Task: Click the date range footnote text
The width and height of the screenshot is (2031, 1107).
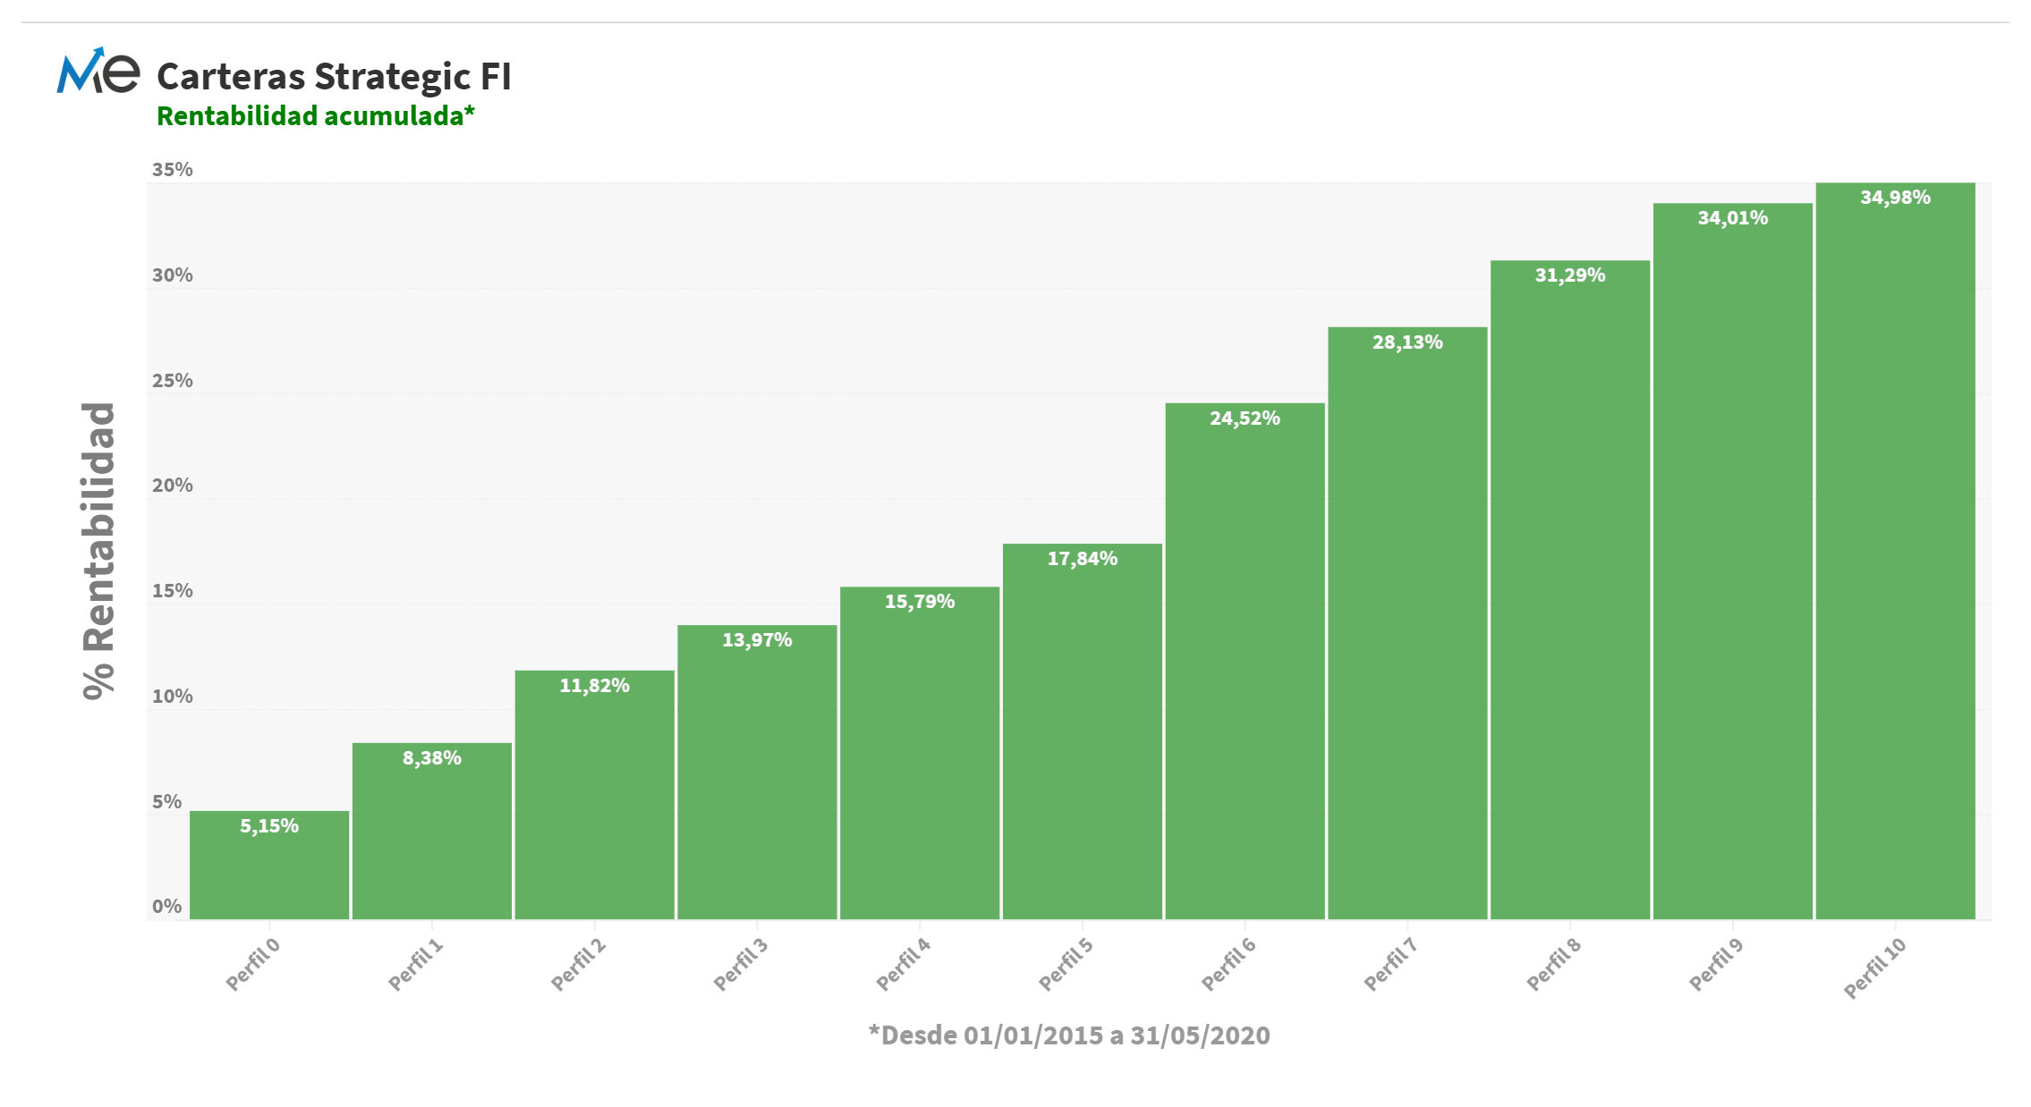Action: (1069, 1035)
